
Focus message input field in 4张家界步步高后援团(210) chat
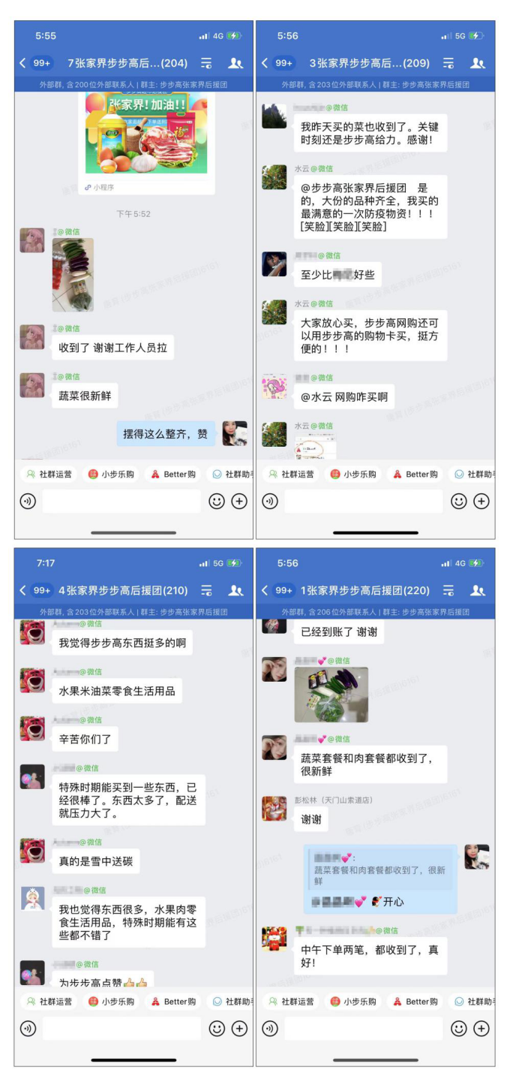tap(121, 1029)
